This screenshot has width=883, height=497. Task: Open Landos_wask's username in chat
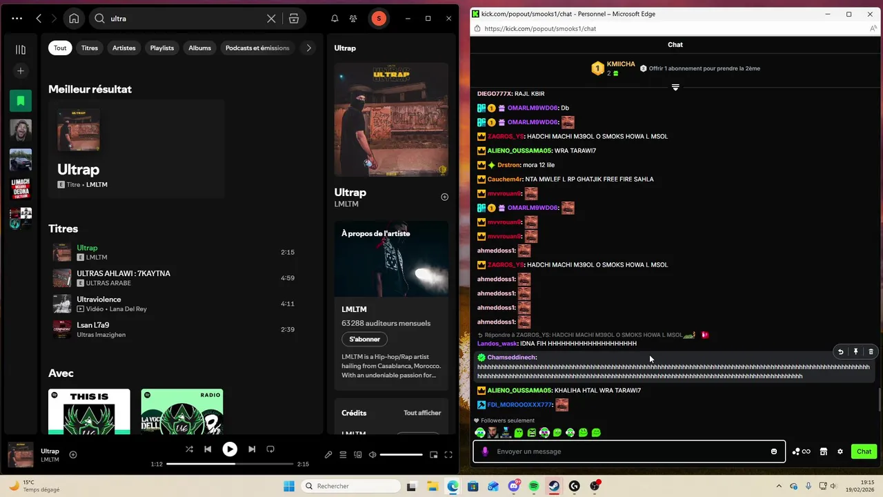[x=497, y=344]
